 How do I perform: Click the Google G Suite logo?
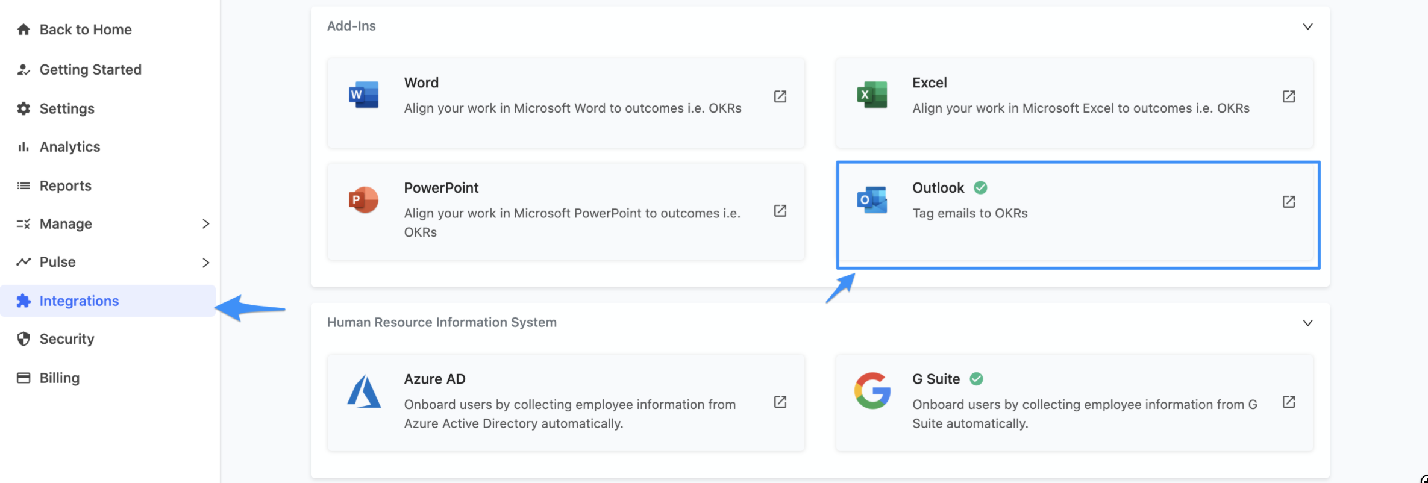tap(872, 390)
